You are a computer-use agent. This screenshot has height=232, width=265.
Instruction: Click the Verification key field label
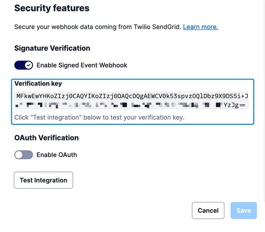click(x=38, y=83)
